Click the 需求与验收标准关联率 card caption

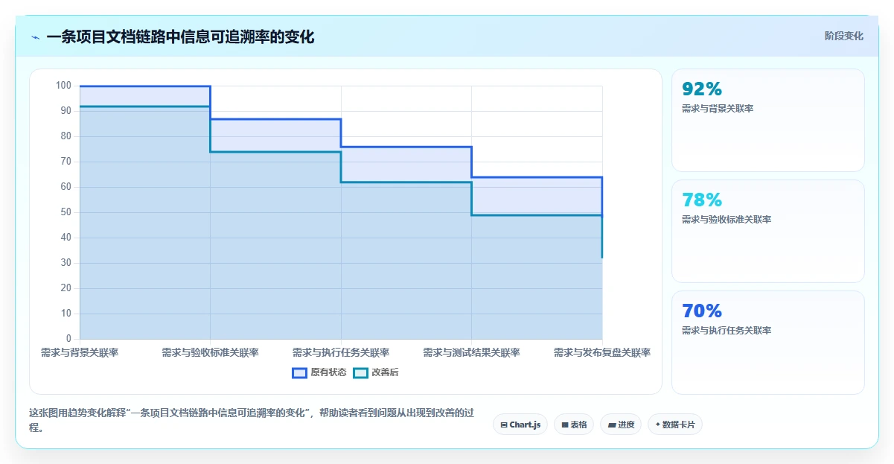click(x=727, y=220)
